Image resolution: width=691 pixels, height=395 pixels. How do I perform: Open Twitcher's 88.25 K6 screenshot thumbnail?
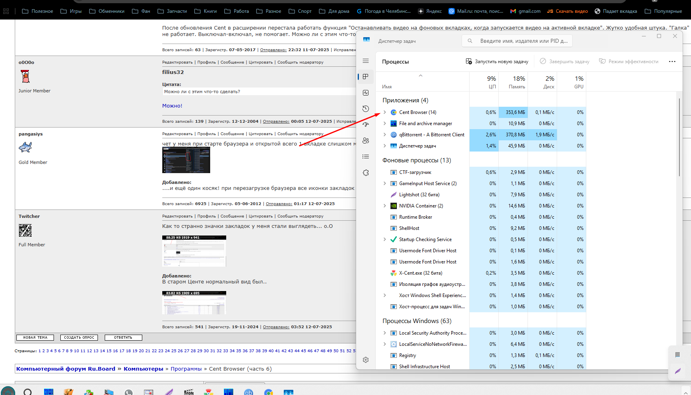coord(194,251)
